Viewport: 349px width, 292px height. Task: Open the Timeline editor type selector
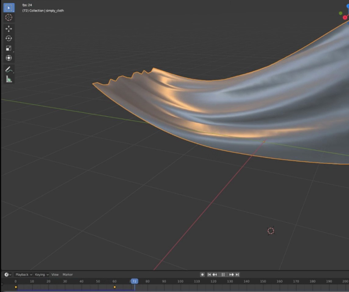click(7, 274)
